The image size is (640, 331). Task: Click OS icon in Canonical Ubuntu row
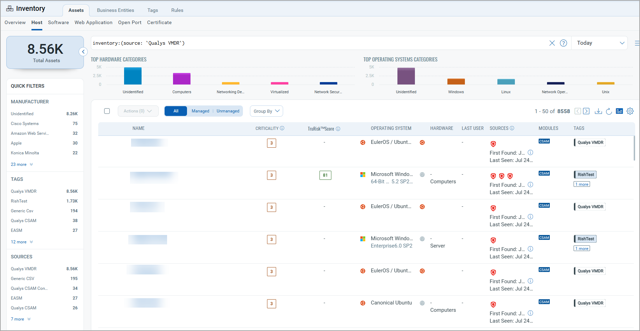pyautogui.click(x=363, y=303)
